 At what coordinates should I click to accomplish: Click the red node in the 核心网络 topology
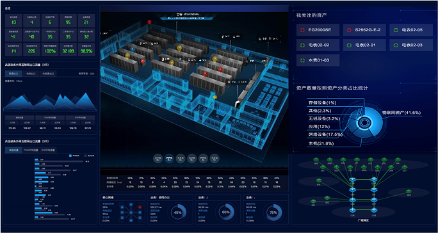tap(140, 207)
